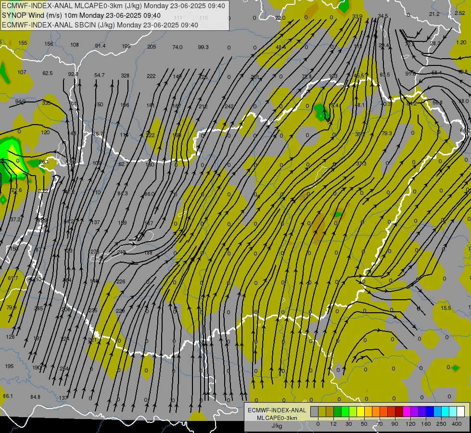Click the legend tick label 50
Screen dimensions: 471x433
click(364, 424)
